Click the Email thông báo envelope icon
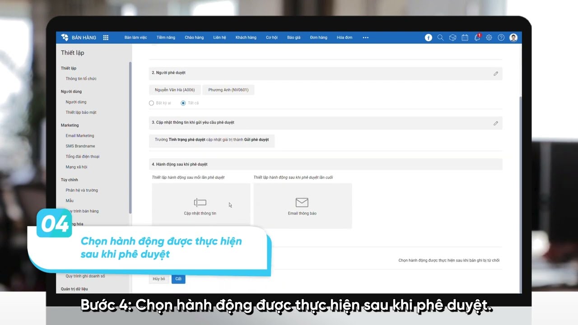The image size is (578, 325). [302, 203]
